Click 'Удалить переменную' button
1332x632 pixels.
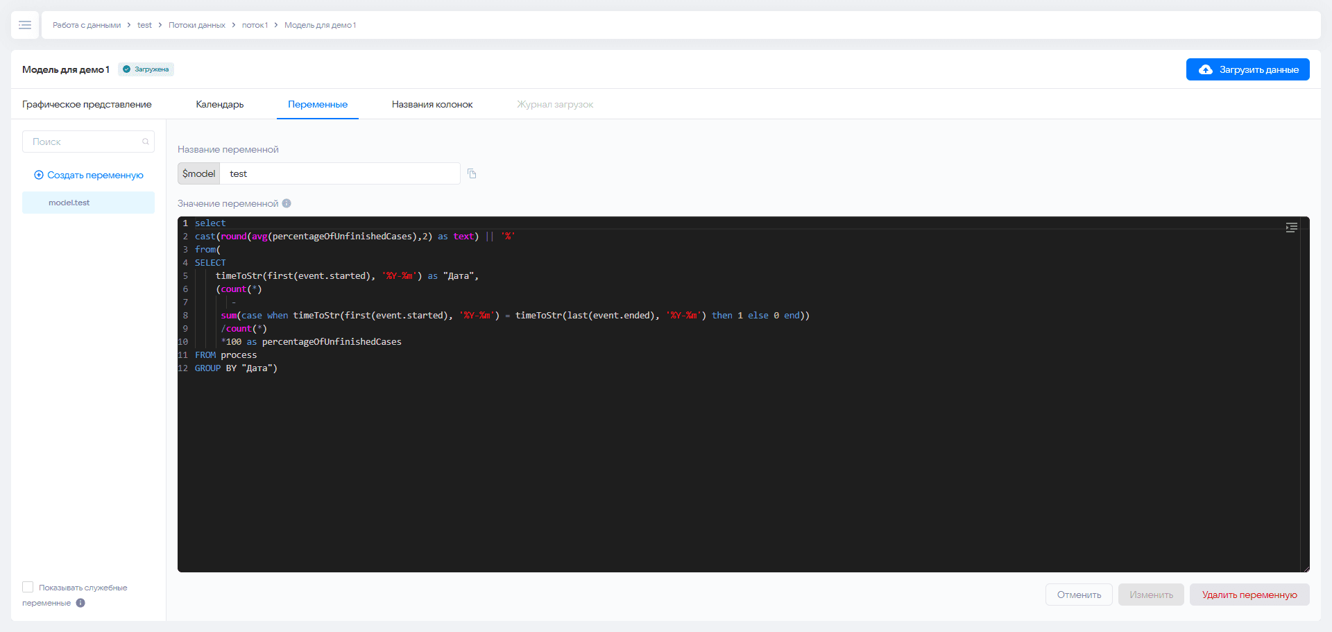pos(1249,595)
